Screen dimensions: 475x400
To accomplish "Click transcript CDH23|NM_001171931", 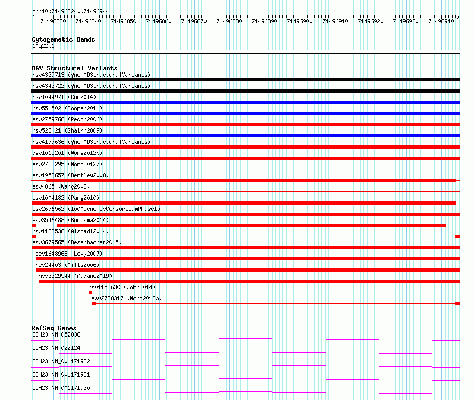I will coord(61,374).
